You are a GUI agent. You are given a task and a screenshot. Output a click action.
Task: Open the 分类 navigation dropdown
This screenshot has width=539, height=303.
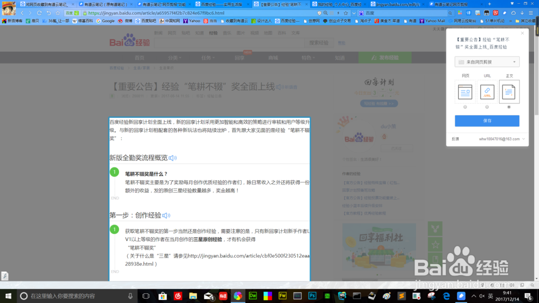(x=174, y=58)
